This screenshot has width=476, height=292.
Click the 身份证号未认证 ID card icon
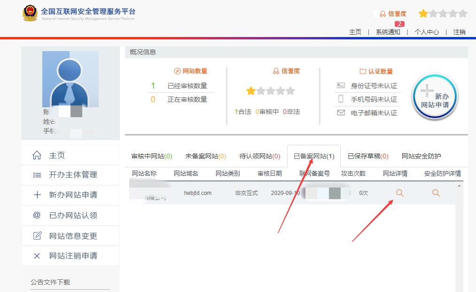pyautogui.click(x=341, y=85)
